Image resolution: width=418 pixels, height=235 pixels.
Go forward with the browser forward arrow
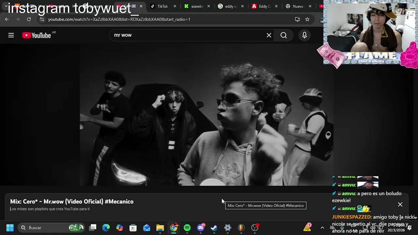[18, 19]
